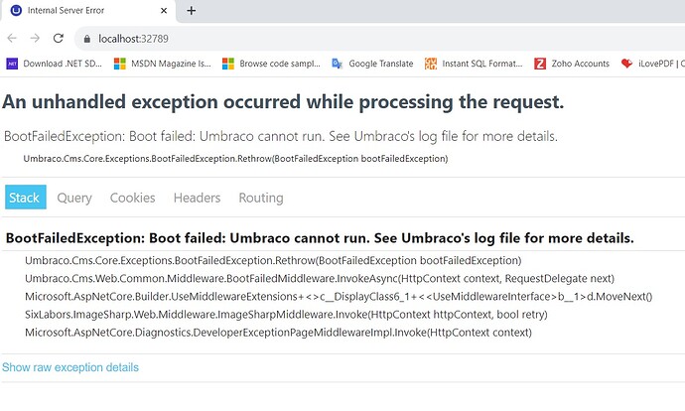Open Zoho Accounts bookmark

(x=572, y=64)
